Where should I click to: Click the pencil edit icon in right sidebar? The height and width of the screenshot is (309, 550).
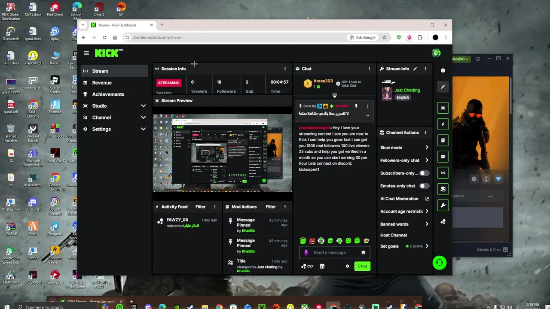pos(443,87)
